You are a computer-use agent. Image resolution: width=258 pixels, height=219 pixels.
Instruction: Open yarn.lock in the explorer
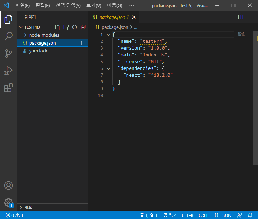pos(53,51)
